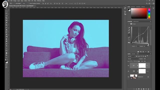This screenshot has width=160, height=90.
Task: Click the delete layer trash icon in Layers
Action: (x=148, y=89)
